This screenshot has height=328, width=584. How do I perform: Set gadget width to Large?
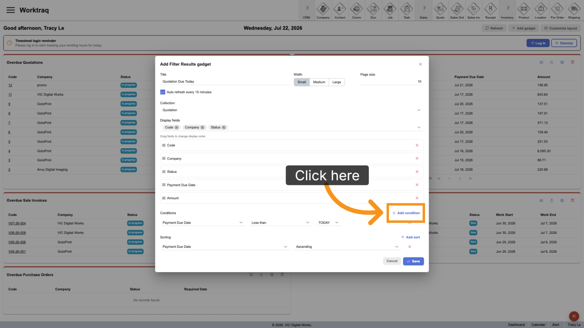[336, 82]
